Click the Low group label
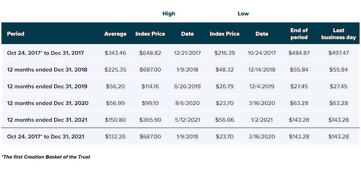The image size is (361, 173). 243,14
